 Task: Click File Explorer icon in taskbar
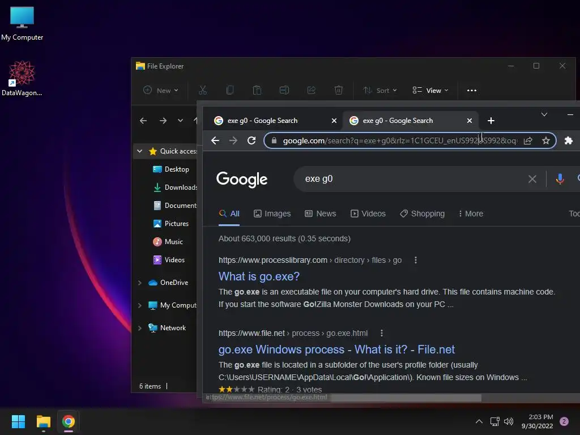(x=43, y=421)
